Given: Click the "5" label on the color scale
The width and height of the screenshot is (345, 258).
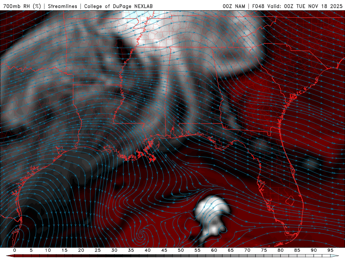Looking at the screenshot, I should click(x=31, y=250).
